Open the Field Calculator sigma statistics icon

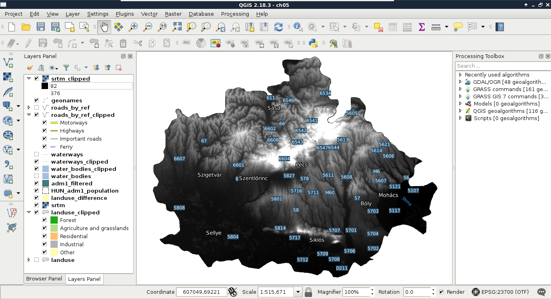[421, 27]
